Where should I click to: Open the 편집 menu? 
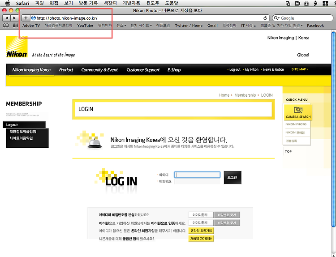tap(54, 3)
